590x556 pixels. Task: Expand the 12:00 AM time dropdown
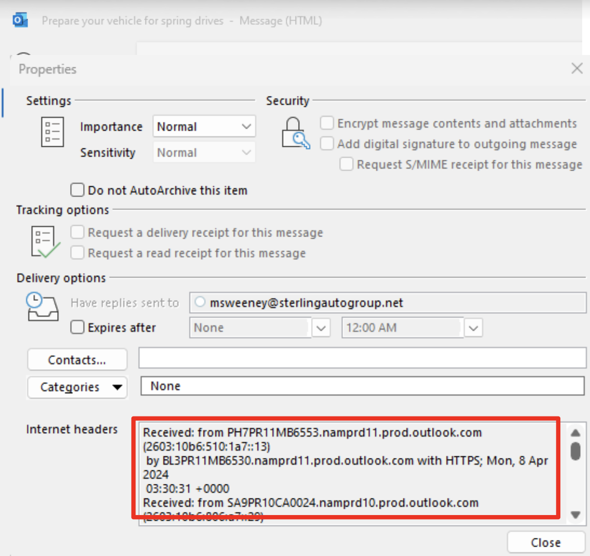click(473, 328)
